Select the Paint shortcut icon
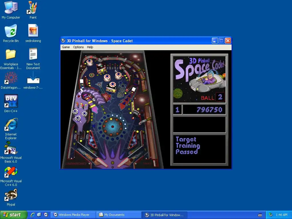The image size is (292, 219). [x=33, y=10]
